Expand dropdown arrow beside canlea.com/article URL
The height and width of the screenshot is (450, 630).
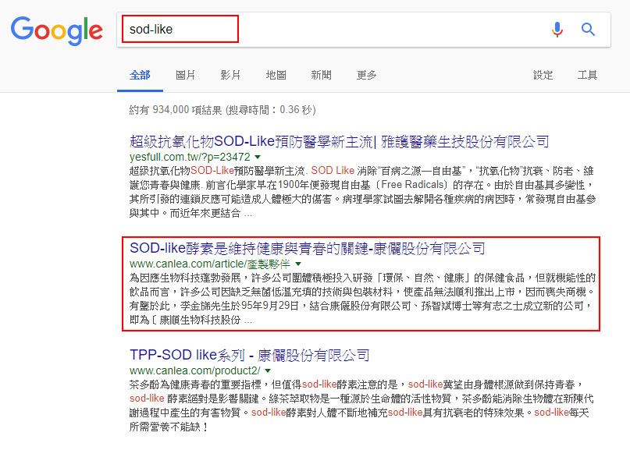click(298, 264)
